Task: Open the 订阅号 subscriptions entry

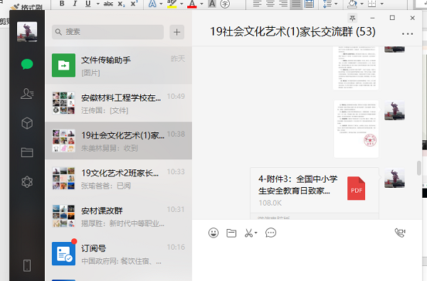Action: [x=118, y=253]
